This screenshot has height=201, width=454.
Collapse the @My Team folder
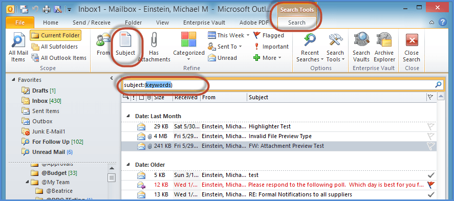pos(27,182)
